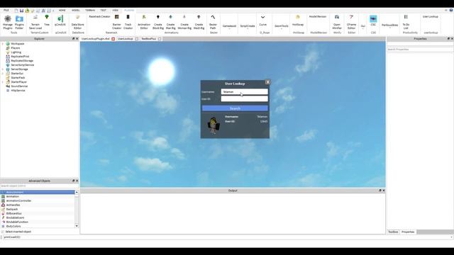Launch the Animation Editor
Viewport: 454px width, 255px height.
pyautogui.click(x=144, y=22)
